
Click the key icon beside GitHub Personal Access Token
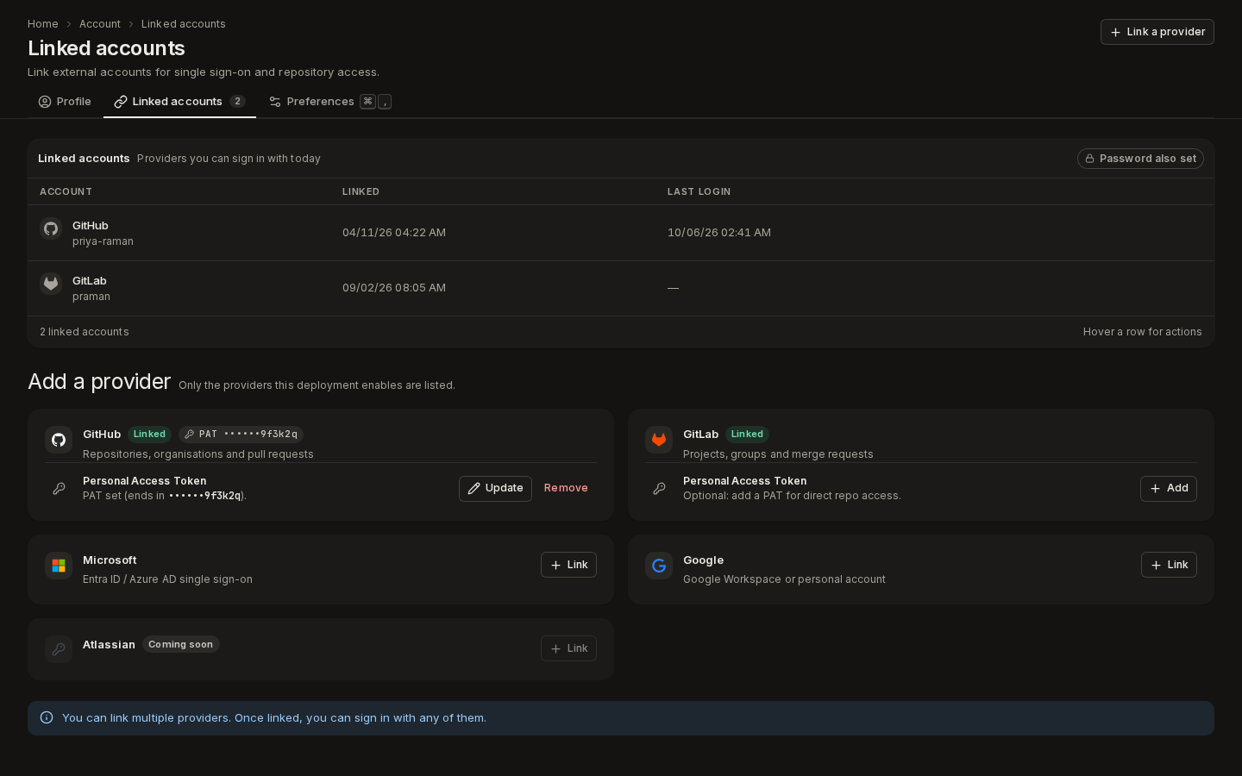(x=59, y=488)
